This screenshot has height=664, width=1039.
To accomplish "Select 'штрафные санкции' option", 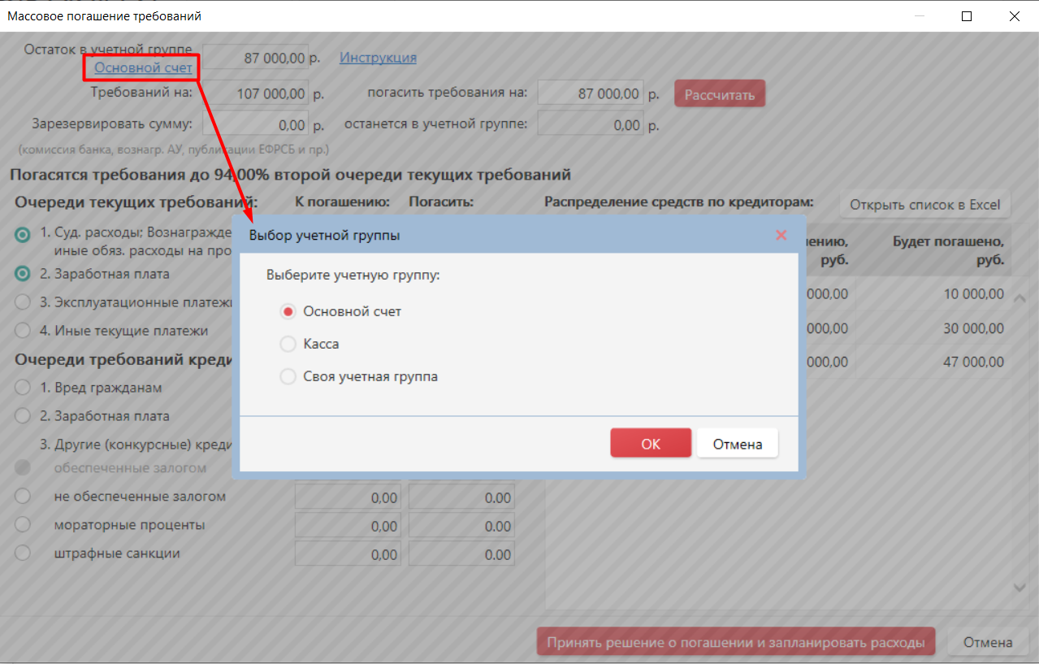I will pyautogui.click(x=23, y=553).
